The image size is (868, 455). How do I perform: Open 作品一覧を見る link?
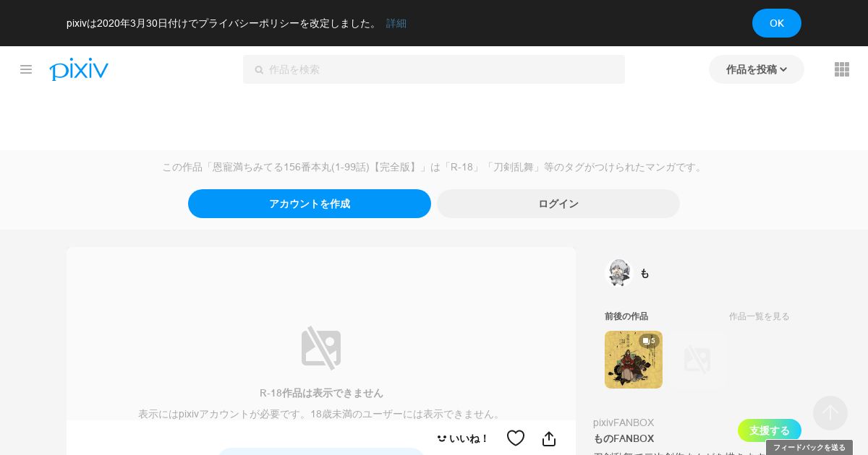[x=759, y=316]
